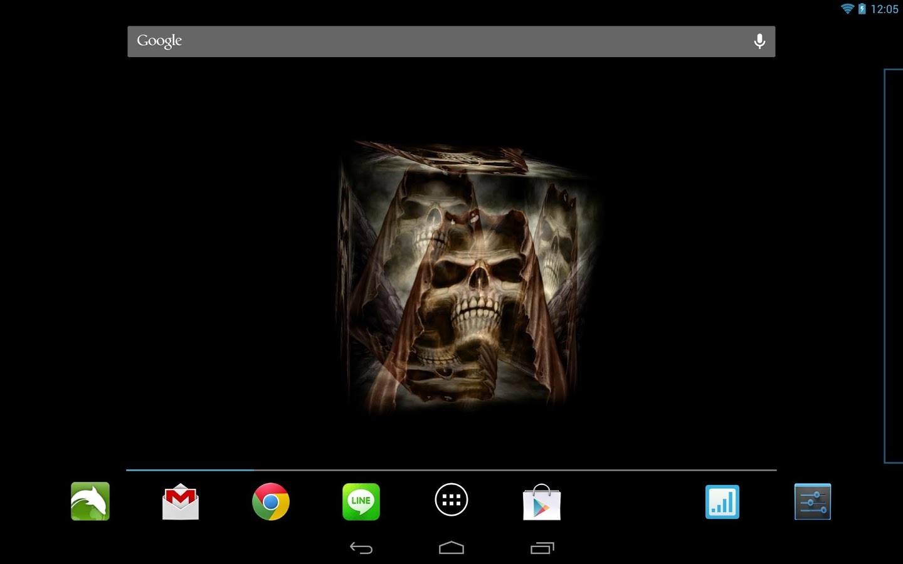Open the Google Play Store
Screen dimensions: 903x564
click(x=542, y=502)
